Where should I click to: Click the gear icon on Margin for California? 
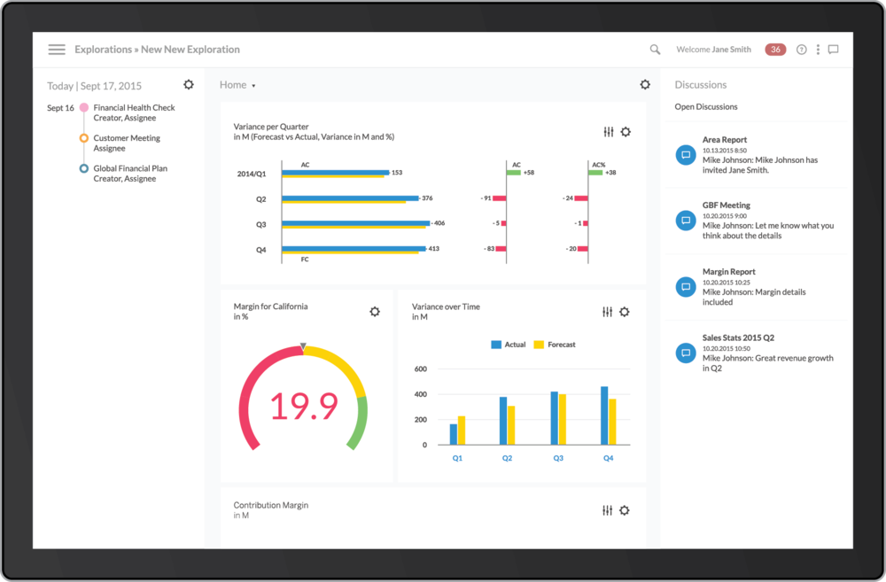(375, 312)
